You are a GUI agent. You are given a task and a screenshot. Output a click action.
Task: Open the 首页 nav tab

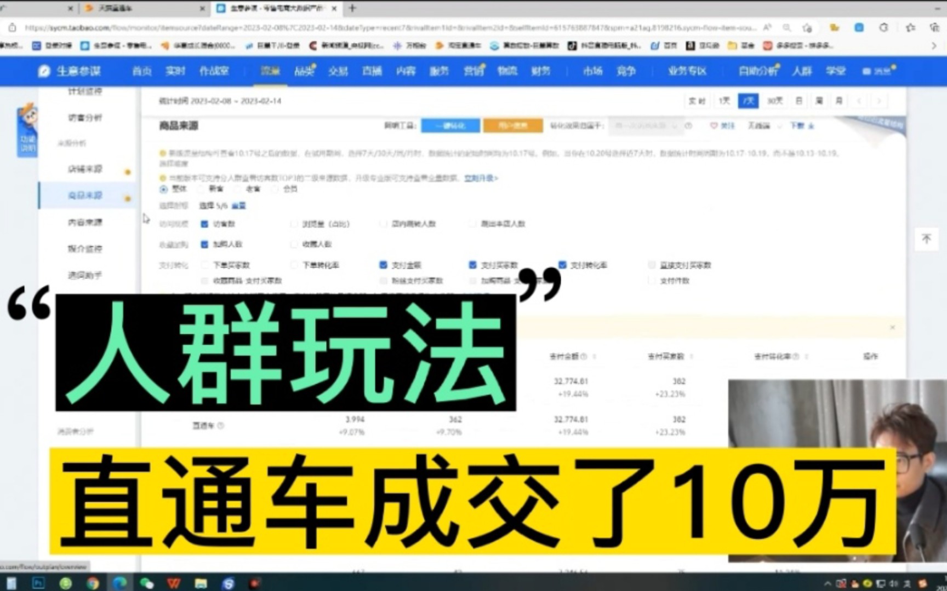142,71
